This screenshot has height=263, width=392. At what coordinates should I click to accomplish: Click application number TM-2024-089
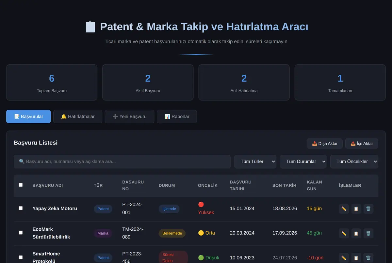(x=133, y=233)
